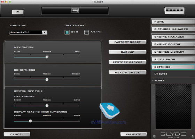Click the Cancel button
The height and width of the screenshot is (139, 195).
coord(17,134)
